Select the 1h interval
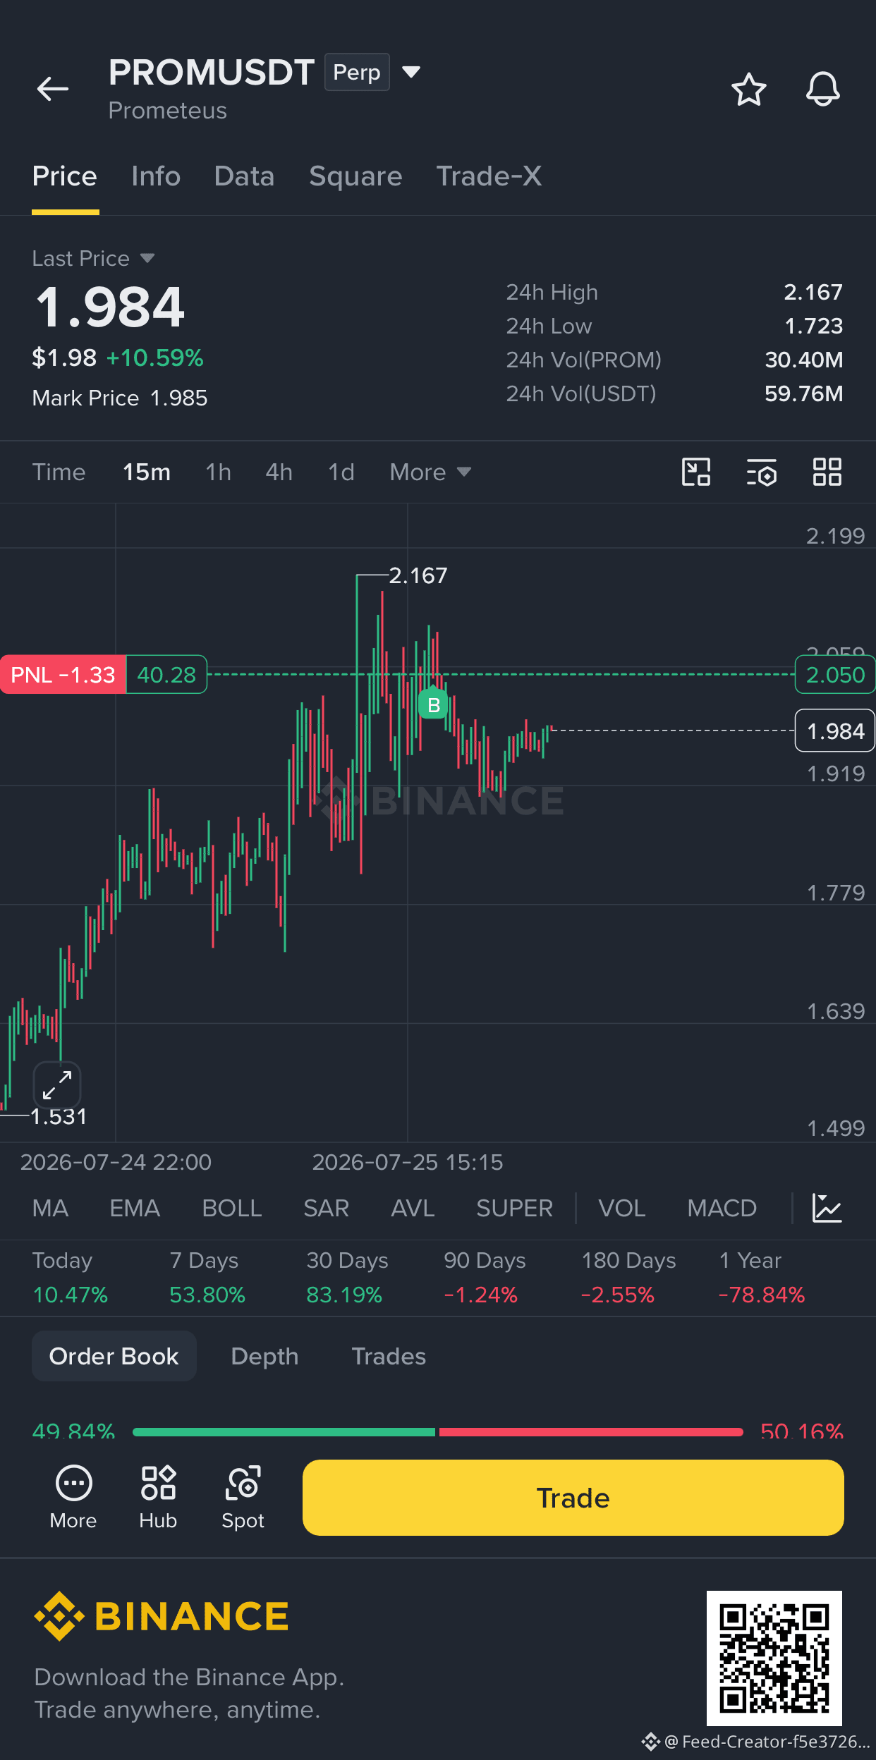This screenshot has height=1760, width=876. [x=219, y=472]
